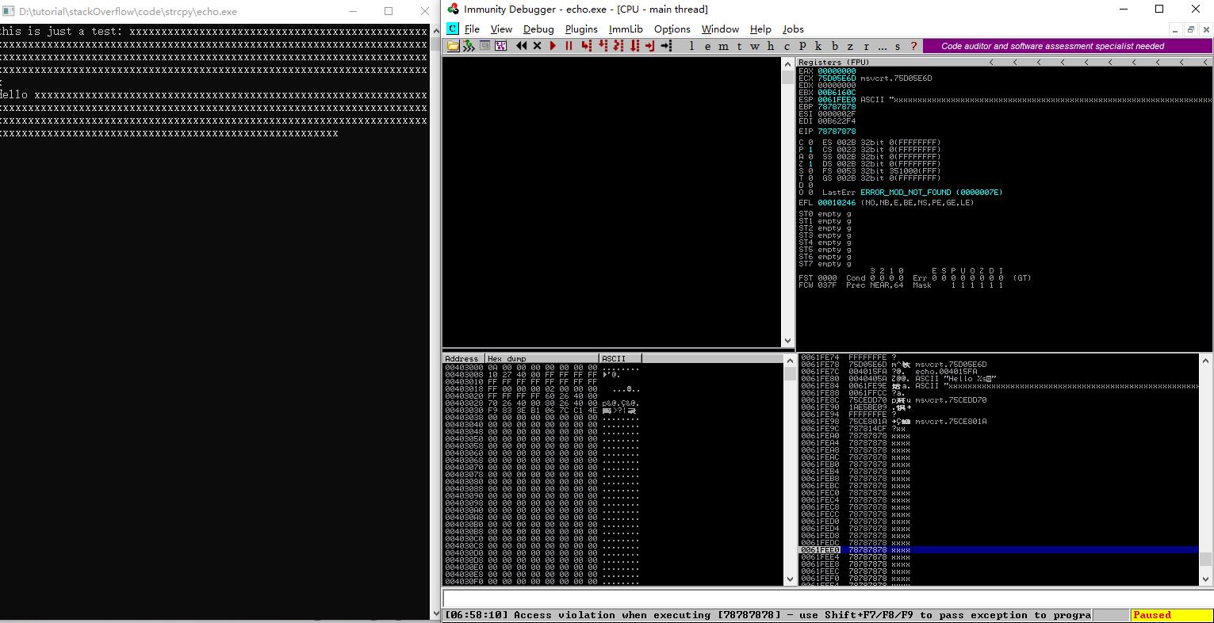Open the Debug menu
This screenshot has height=623, width=1214.
click(538, 29)
